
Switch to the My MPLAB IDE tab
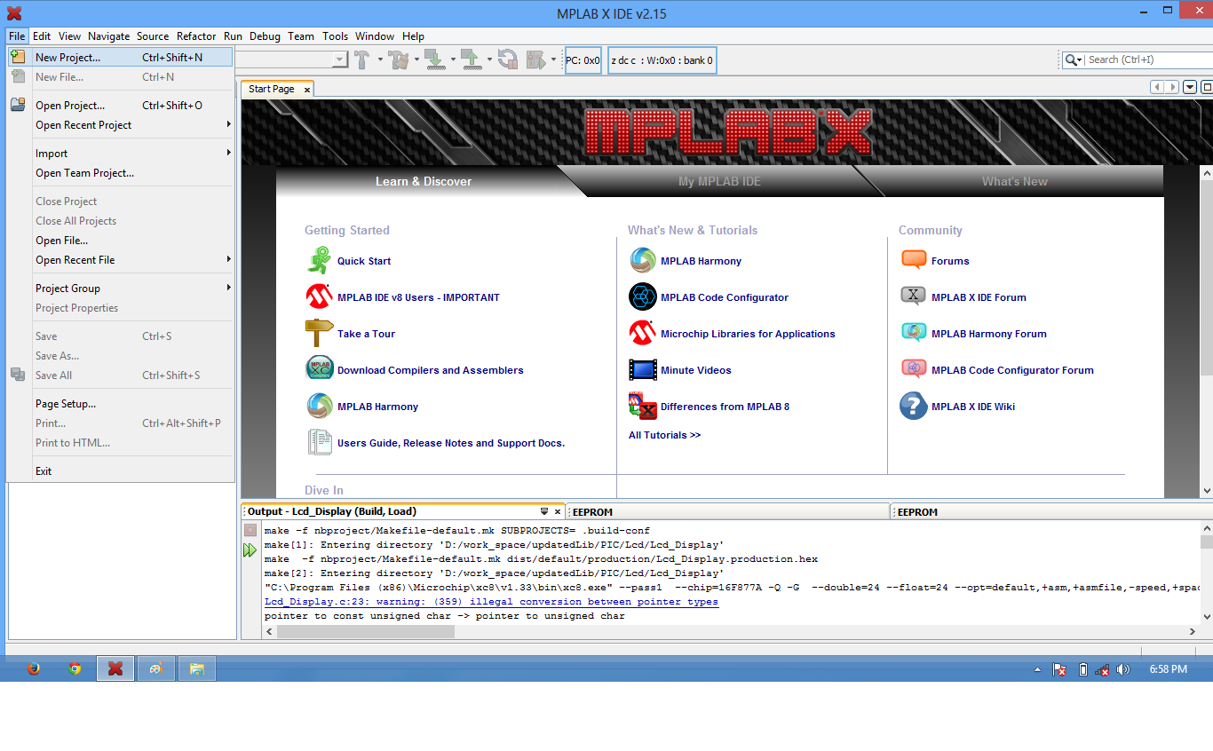coord(719,181)
